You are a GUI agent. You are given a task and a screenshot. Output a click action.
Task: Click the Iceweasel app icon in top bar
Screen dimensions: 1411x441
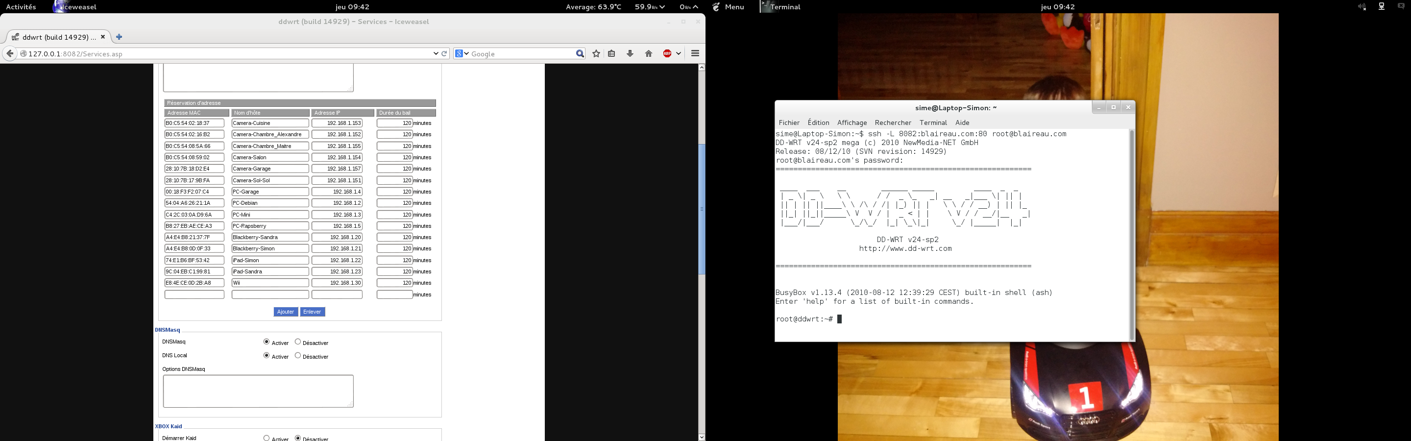pyautogui.click(x=59, y=6)
